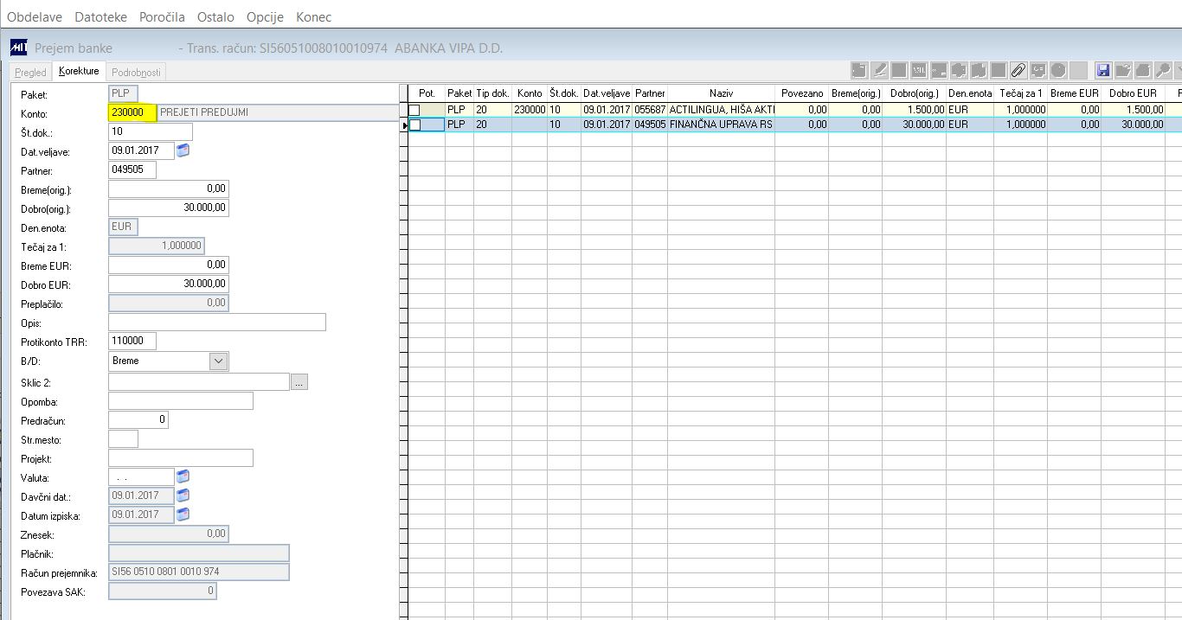Click the paperclip attachment toolbar icon
This screenshot has height=620, width=1182.
[x=1018, y=70]
